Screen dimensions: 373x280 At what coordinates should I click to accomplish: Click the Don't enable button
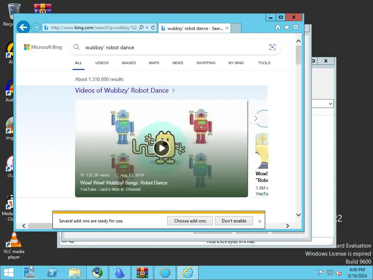pyautogui.click(x=234, y=221)
